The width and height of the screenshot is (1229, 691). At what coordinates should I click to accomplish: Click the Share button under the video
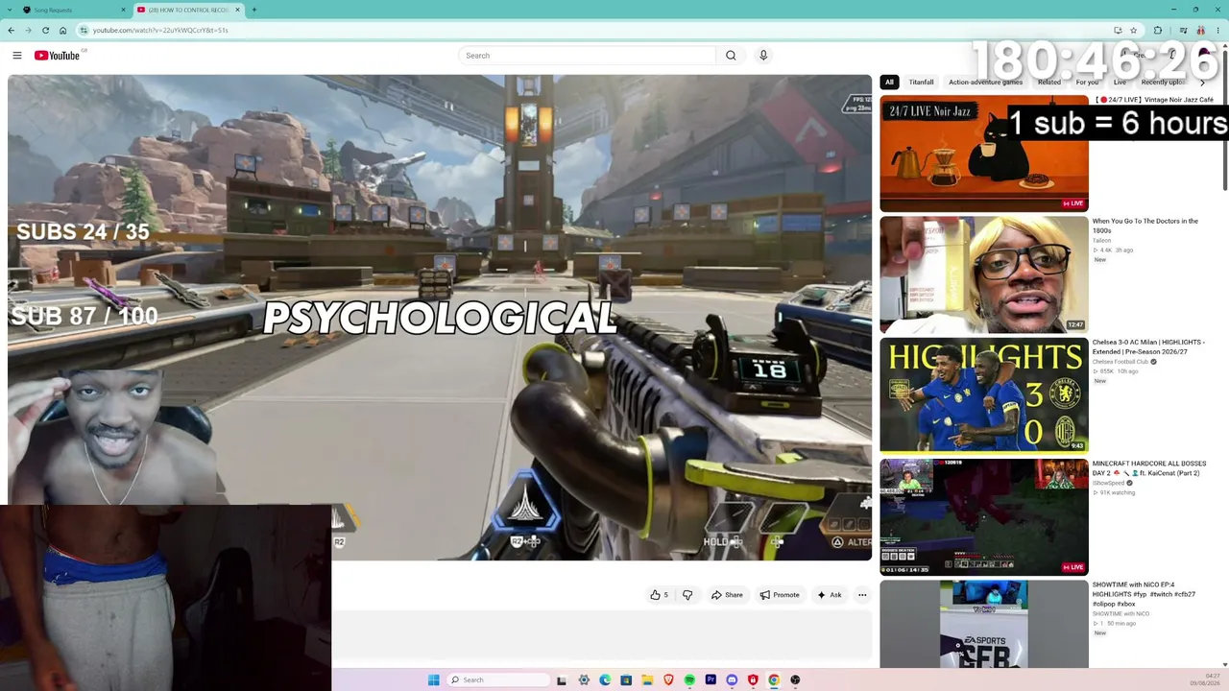(x=727, y=595)
